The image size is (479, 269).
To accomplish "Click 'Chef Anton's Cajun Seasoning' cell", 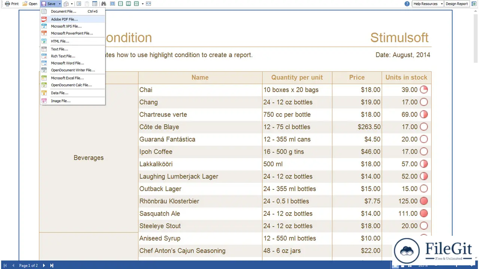I will 200,251.
